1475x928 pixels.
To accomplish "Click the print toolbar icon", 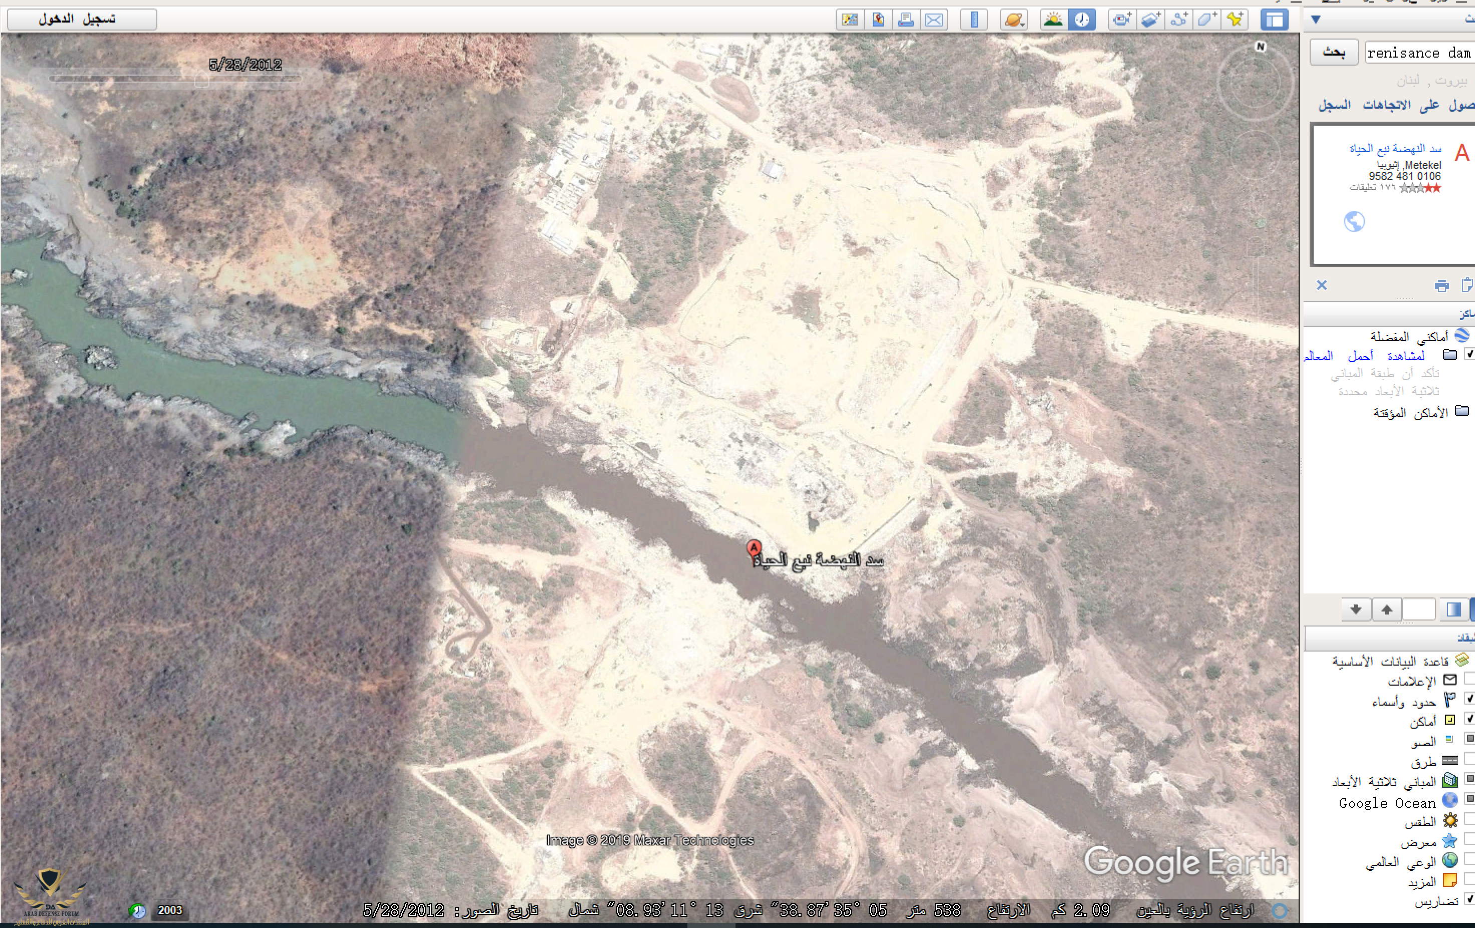I will (x=905, y=20).
